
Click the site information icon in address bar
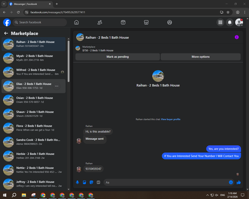click(x=26, y=12)
